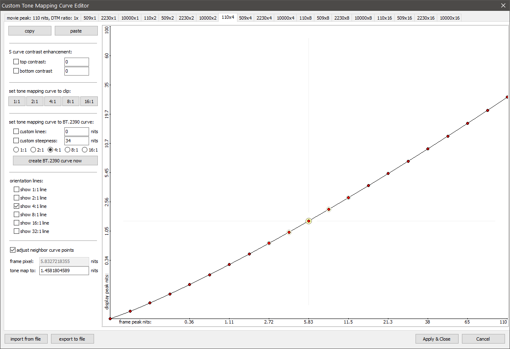This screenshot has height=349, width=510.
Task: Click the frame pixel nits field
Action: click(x=64, y=261)
